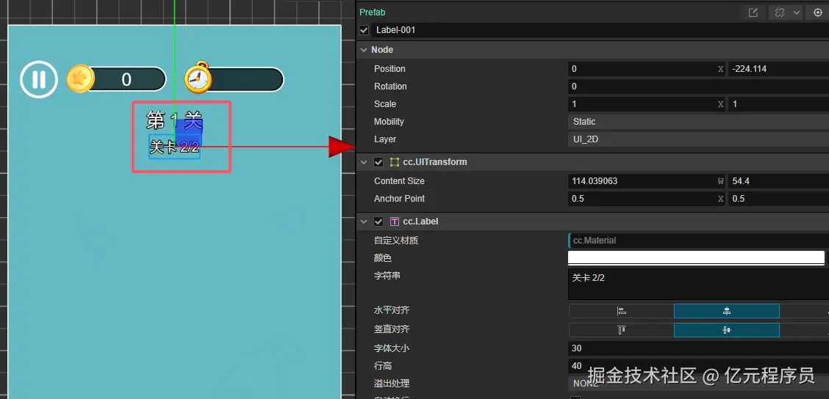Collapse the Node section

tap(363, 50)
